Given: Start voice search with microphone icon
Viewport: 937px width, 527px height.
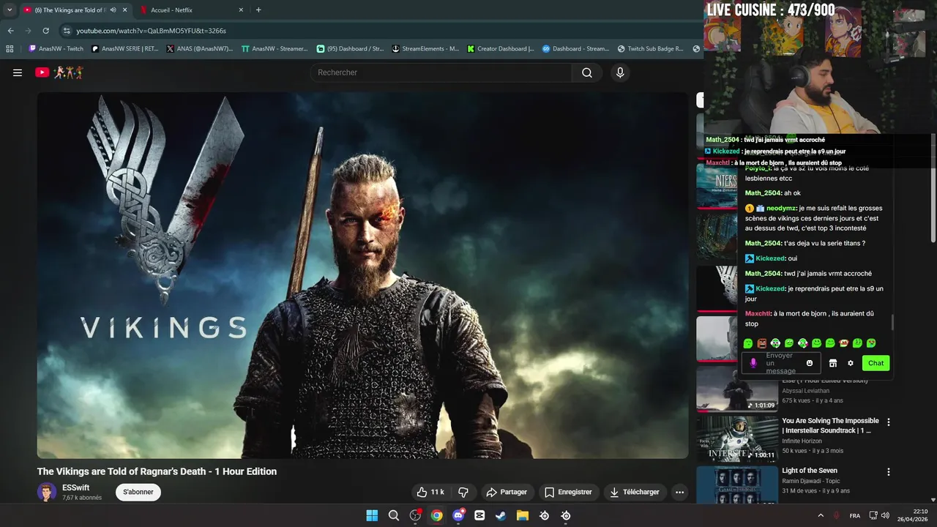Looking at the screenshot, I should 620,72.
